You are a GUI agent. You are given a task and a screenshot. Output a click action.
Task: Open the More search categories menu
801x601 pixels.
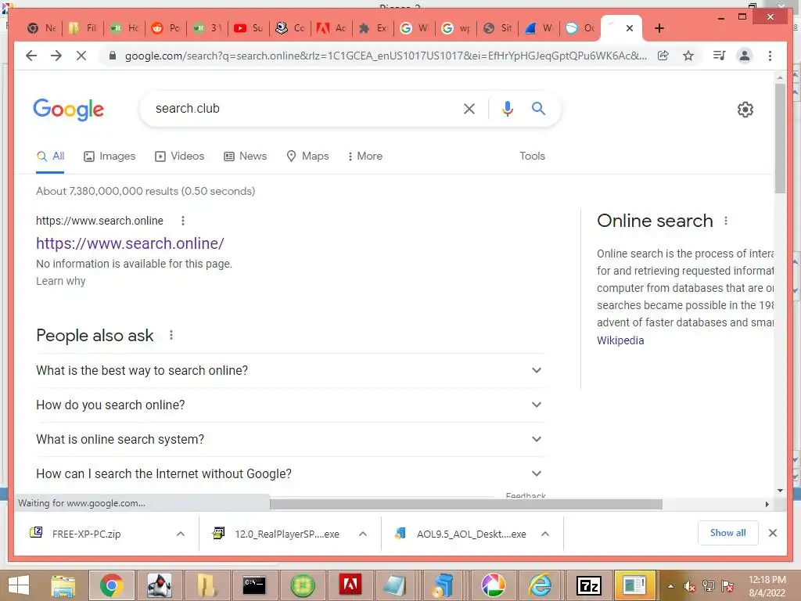click(x=365, y=157)
